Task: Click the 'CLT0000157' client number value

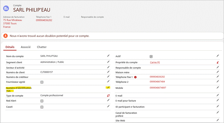Action: (x=47, y=72)
